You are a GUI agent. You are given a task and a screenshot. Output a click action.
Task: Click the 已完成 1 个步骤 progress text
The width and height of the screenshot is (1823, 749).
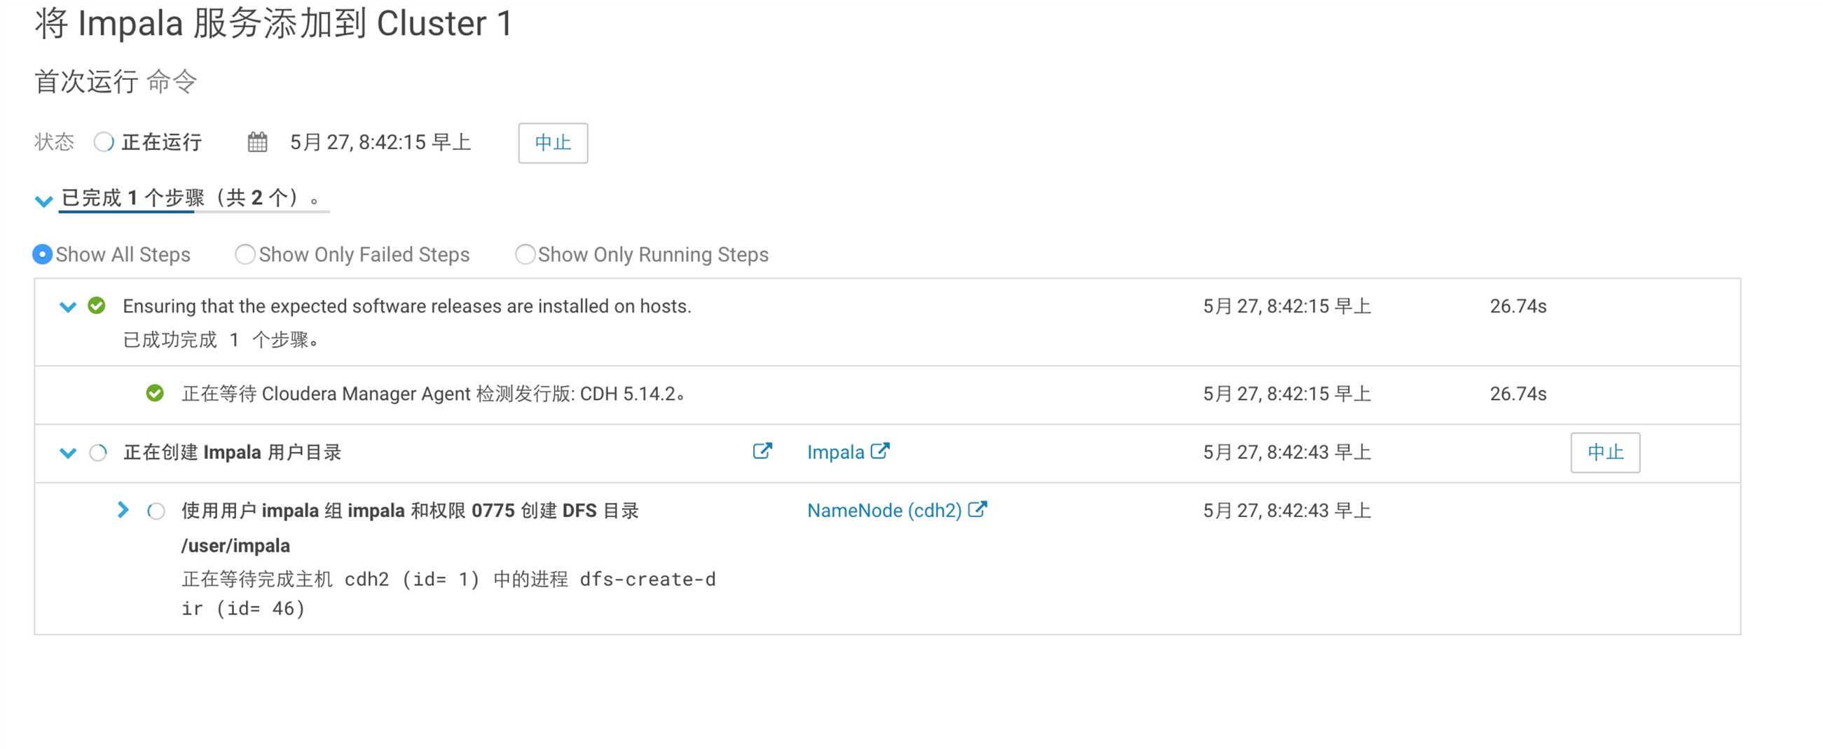click(x=191, y=198)
